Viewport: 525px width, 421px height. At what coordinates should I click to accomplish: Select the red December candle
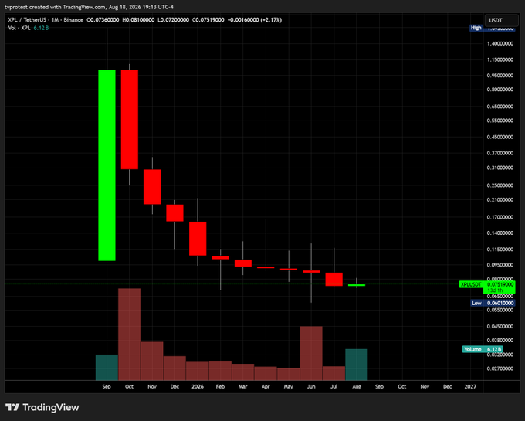pyautogui.click(x=174, y=213)
